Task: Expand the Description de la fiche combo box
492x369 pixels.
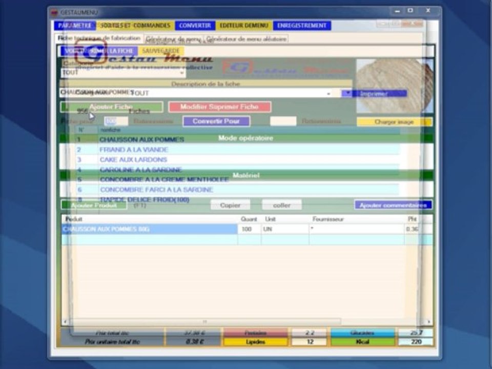Action: click(329, 93)
